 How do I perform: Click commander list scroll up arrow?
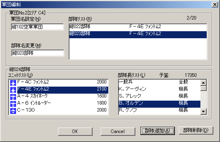click(x=204, y=83)
